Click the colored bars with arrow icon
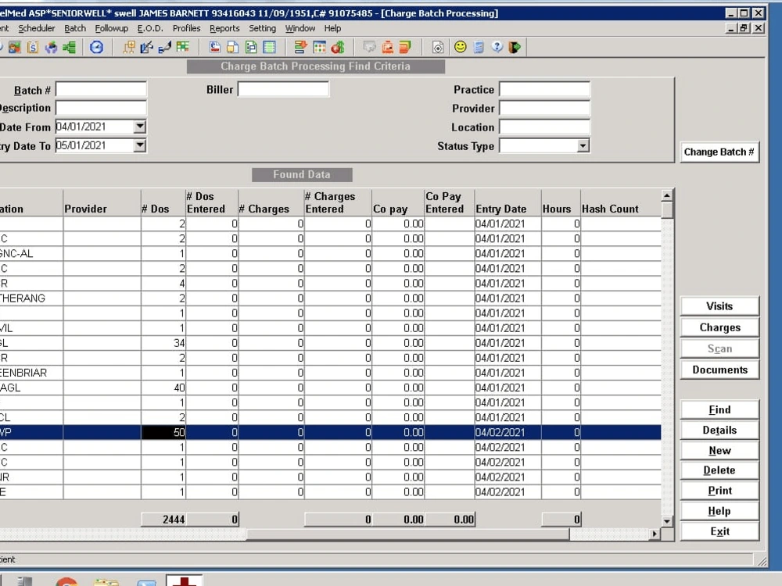782x586 pixels. pos(301,48)
